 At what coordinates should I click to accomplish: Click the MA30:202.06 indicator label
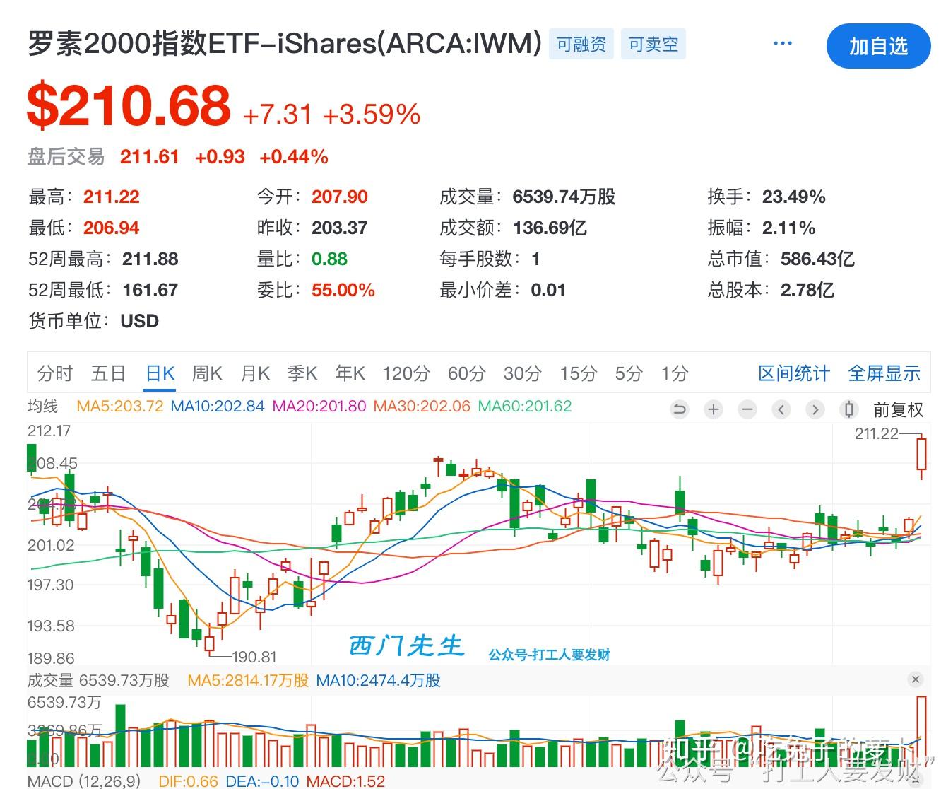pyautogui.click(x=422, y=407)
